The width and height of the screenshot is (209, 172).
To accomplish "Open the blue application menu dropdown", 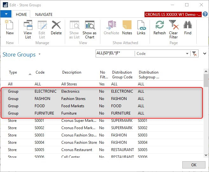I will pyautogui.click(x=6, y=14).
